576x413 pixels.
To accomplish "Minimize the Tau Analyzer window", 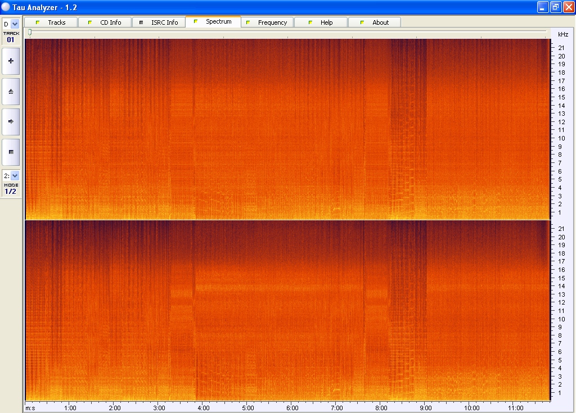I will [x=542, y=7].
